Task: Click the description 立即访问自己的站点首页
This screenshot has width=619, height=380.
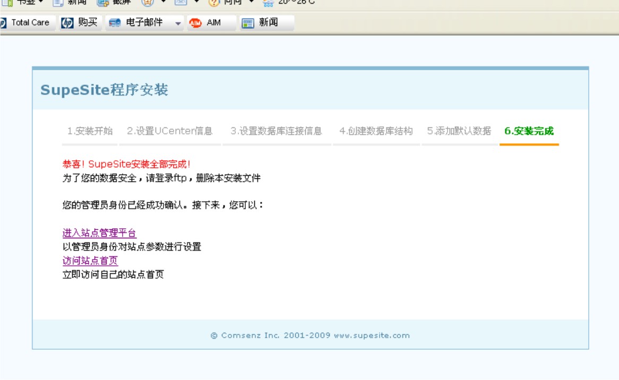Action: tap(113, 274)
